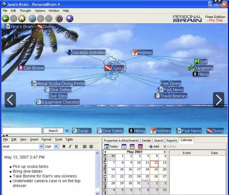This screenshot has width=229, height=195.
Task: Click the align left icon
Action: (85, 147)
